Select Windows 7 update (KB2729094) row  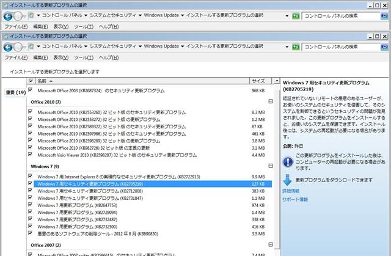point(153,213)
